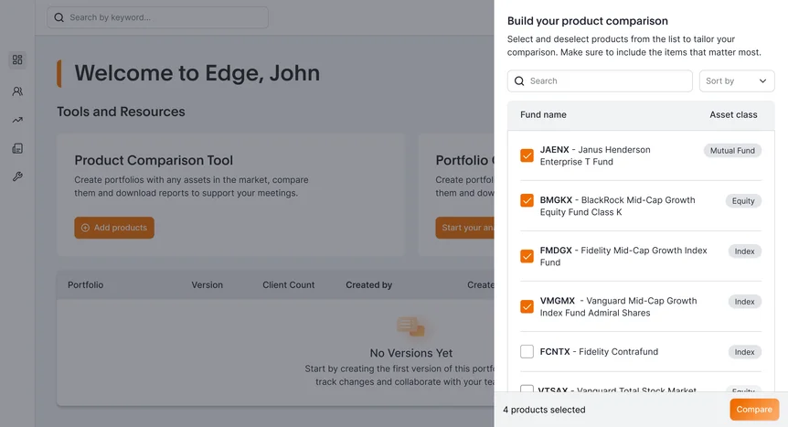Click the No Versions Yet illustration icon
Screen dimensions: 788x427
pos(410,326)
